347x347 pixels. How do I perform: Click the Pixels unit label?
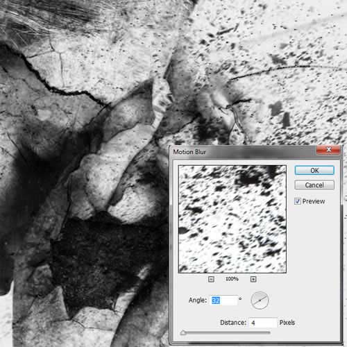tap(287, 323)
